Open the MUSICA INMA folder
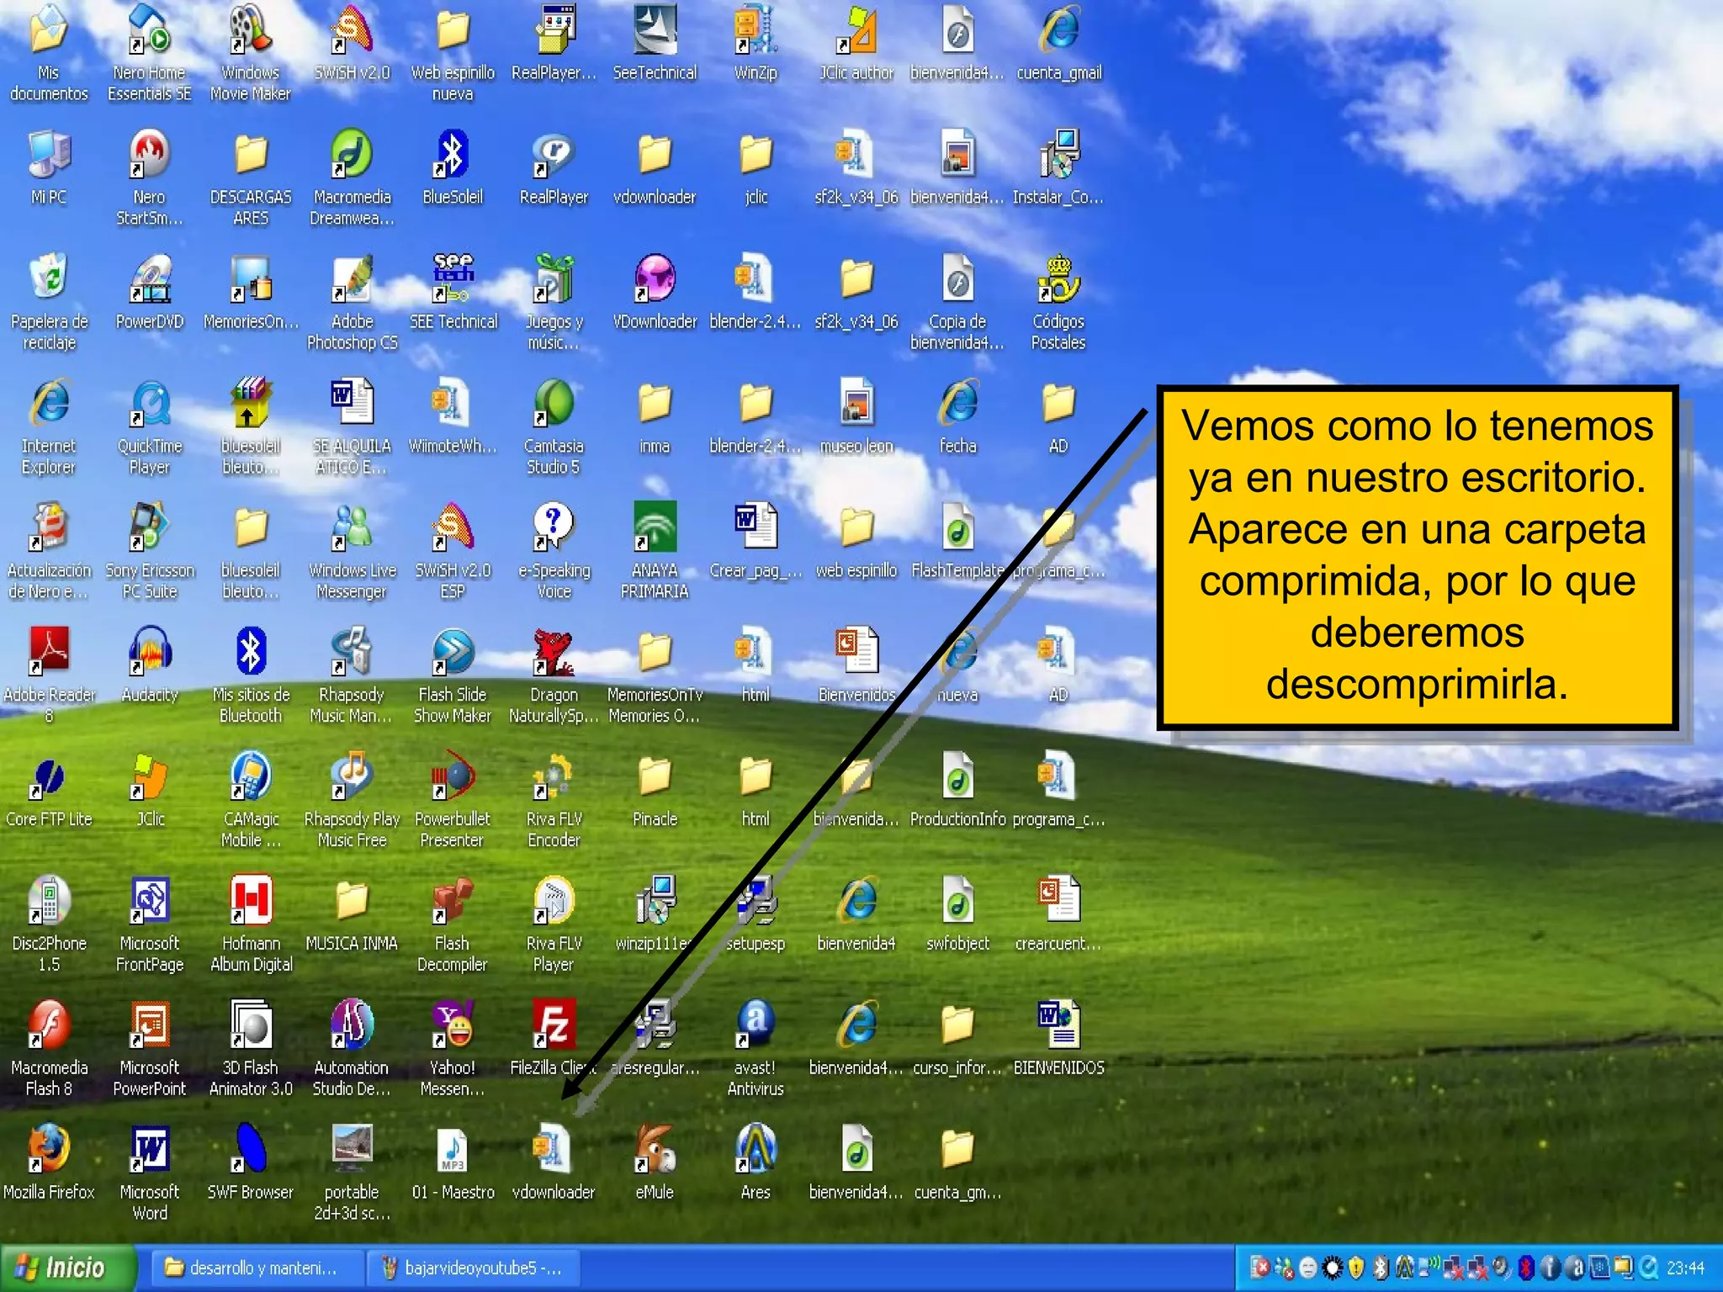The image size is (1723, 1292). [x=352, y=902]
